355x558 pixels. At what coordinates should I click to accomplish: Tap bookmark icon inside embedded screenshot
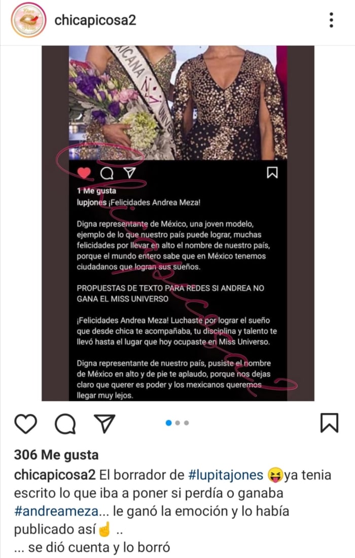click(x=272, y=173)
